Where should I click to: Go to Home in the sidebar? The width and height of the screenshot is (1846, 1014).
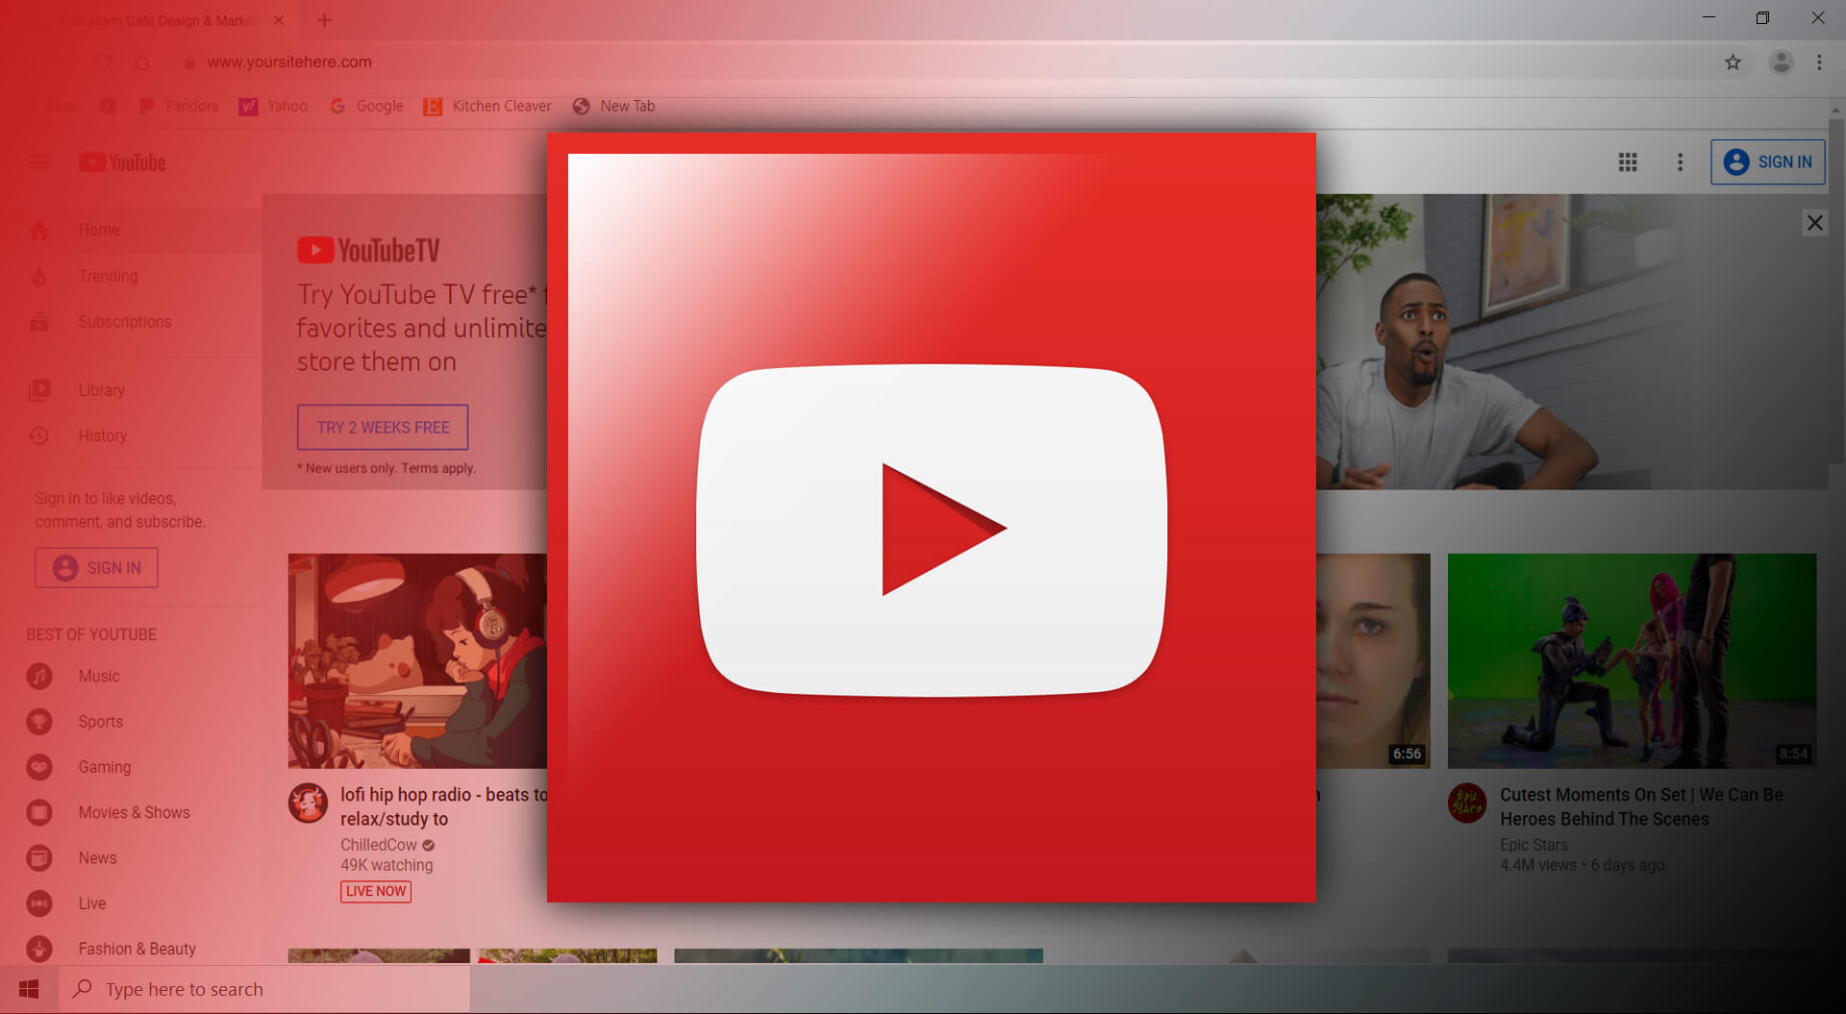click(132, 230)
